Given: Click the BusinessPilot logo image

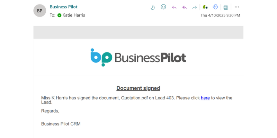Looking at the screenshot, I should [138, 57].
